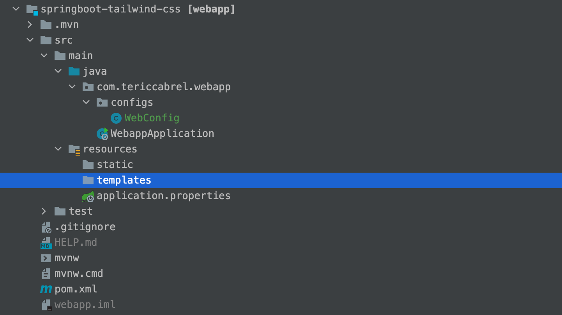Expand the test folder
The height and width of the screenshot is (315, 562).
click(44, 211)
